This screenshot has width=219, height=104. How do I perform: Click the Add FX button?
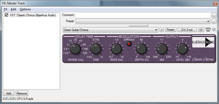point(9,93)
